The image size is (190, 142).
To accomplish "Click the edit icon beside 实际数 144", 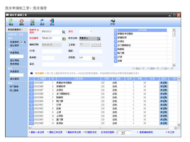I will click(94, 58).
